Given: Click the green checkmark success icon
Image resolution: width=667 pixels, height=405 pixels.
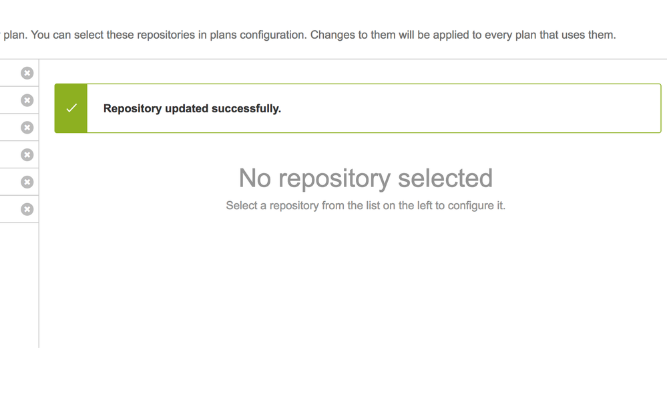Looking at the screenshot, I should coord(71,108).
